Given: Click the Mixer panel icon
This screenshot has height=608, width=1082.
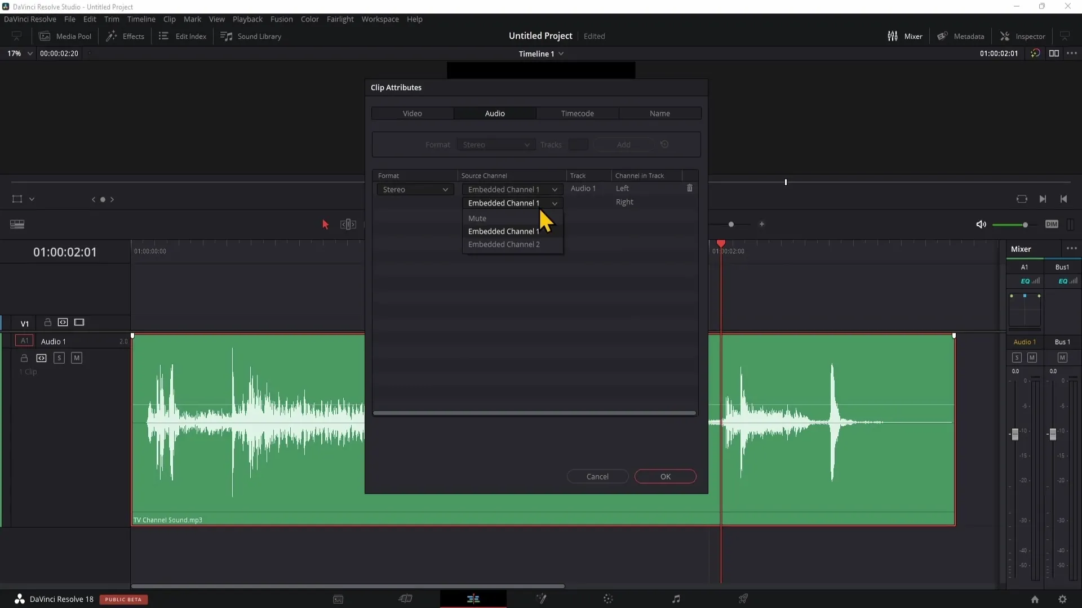Looking at the screenshot, I should (x=892, y=35).
